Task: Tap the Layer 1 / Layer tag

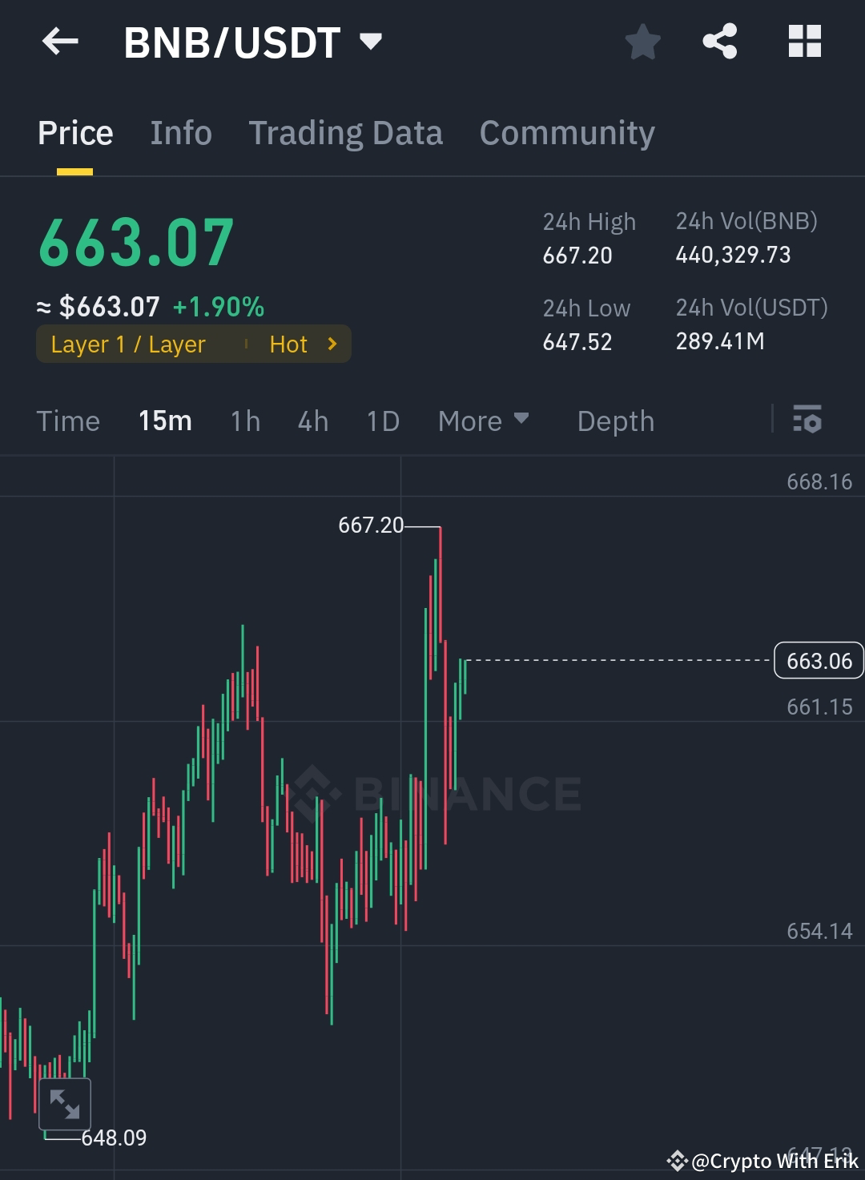Action: [127, 344]
